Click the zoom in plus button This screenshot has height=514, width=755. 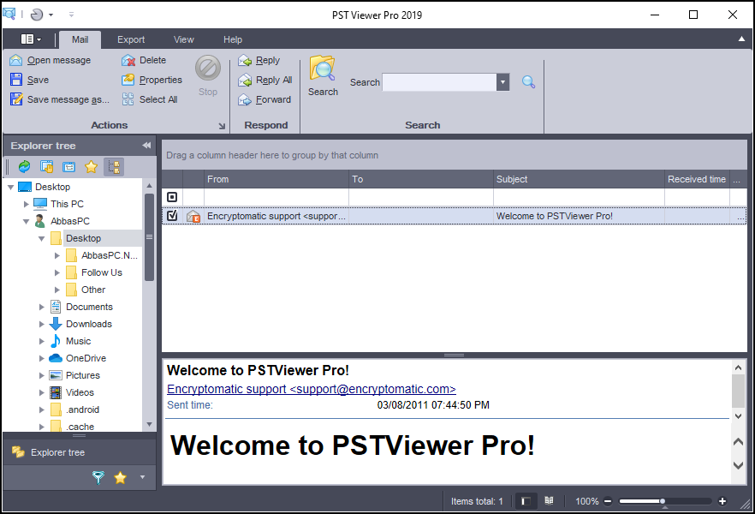click(x=722, y=501)
